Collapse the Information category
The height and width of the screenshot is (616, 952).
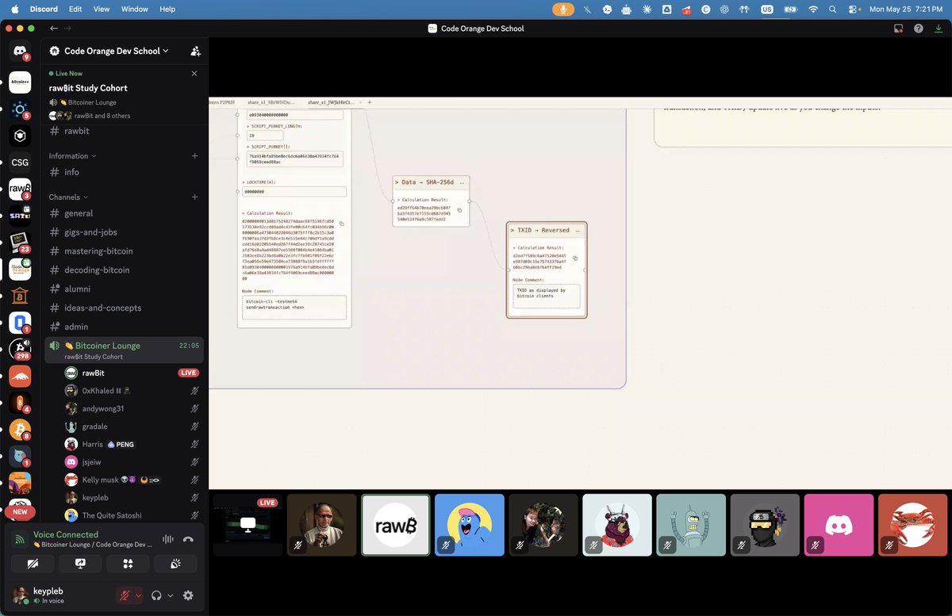[72, 156]
